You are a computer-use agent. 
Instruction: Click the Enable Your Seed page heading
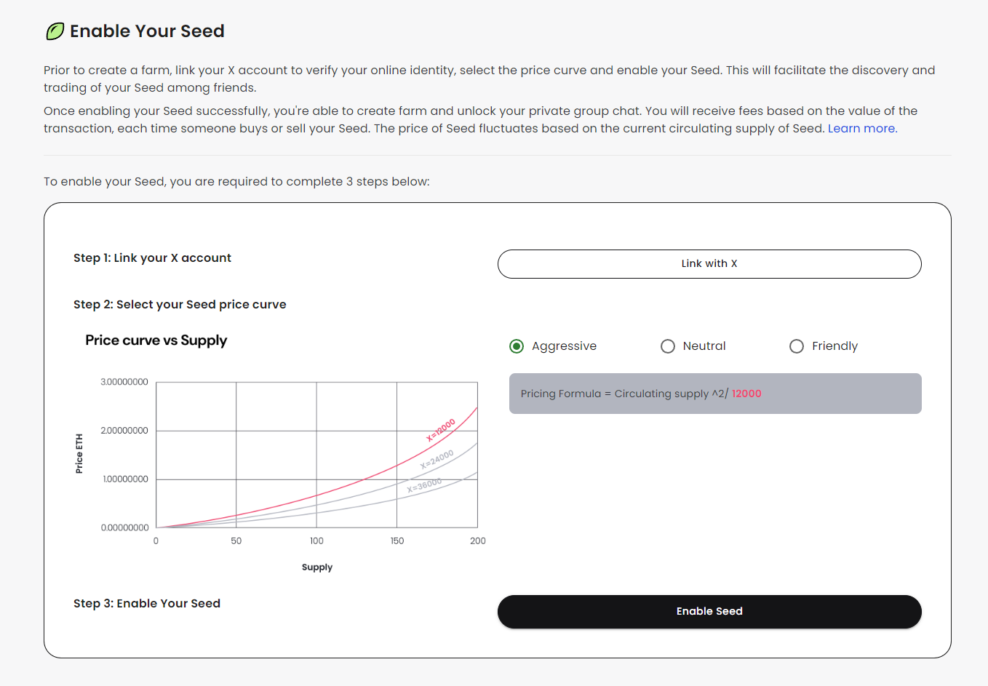pyautogui.click(x=147, y=31)
